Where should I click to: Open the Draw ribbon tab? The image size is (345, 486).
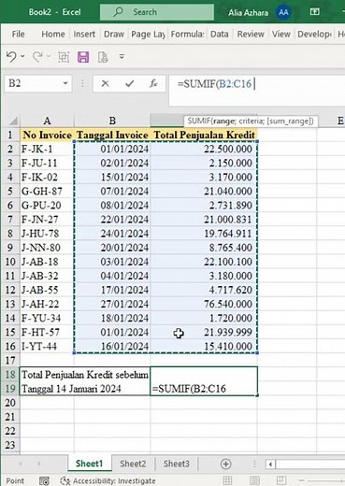[x=114, y=34]
